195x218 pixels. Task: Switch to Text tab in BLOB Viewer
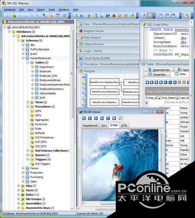point(104,125)
